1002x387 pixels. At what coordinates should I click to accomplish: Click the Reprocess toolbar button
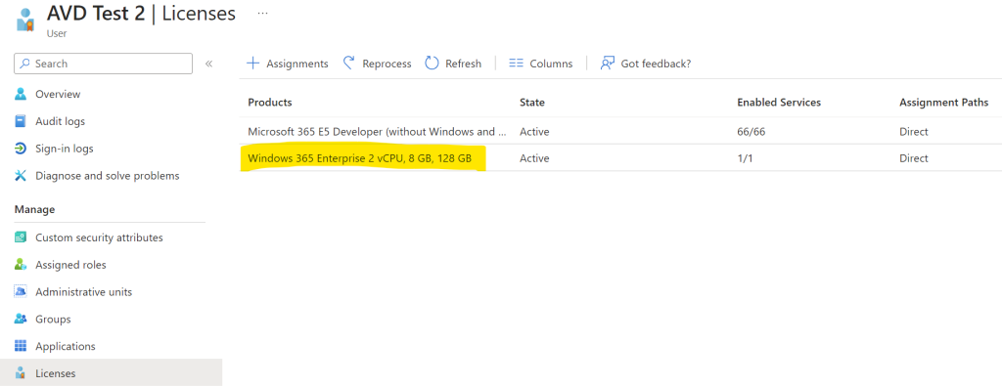377,64
